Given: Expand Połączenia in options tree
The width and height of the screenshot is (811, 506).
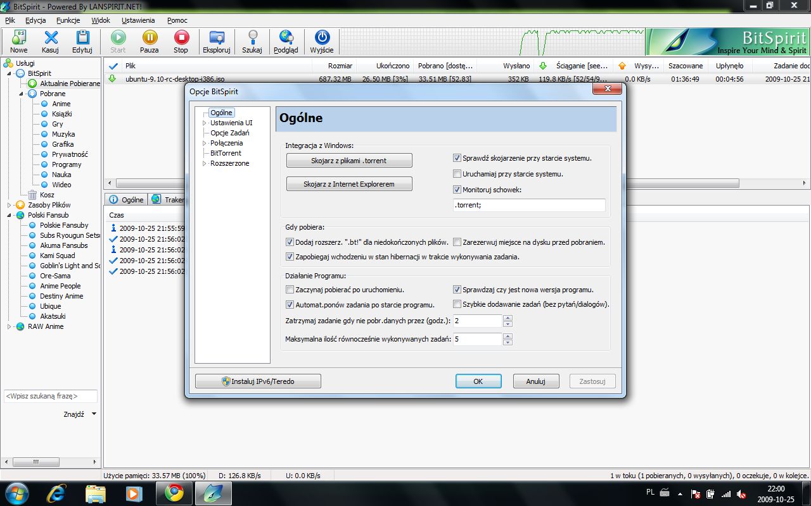Looking at the screenshot, I should pyautogui.click(x=204, y=143).
